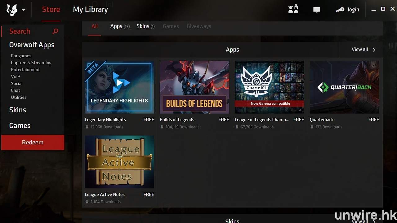The height and width of the screenshot is (223, 397).
Task: Click the Overwolf wolf logo icon
Action: 12,10
